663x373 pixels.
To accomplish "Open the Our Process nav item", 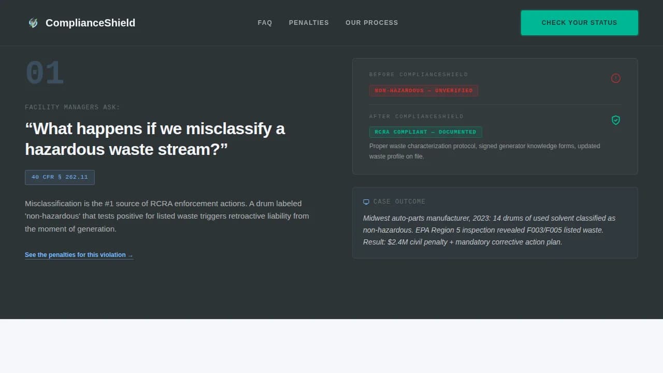I will 372,23.
